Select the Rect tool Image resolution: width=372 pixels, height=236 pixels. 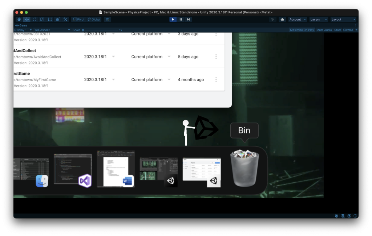[50, 20]
